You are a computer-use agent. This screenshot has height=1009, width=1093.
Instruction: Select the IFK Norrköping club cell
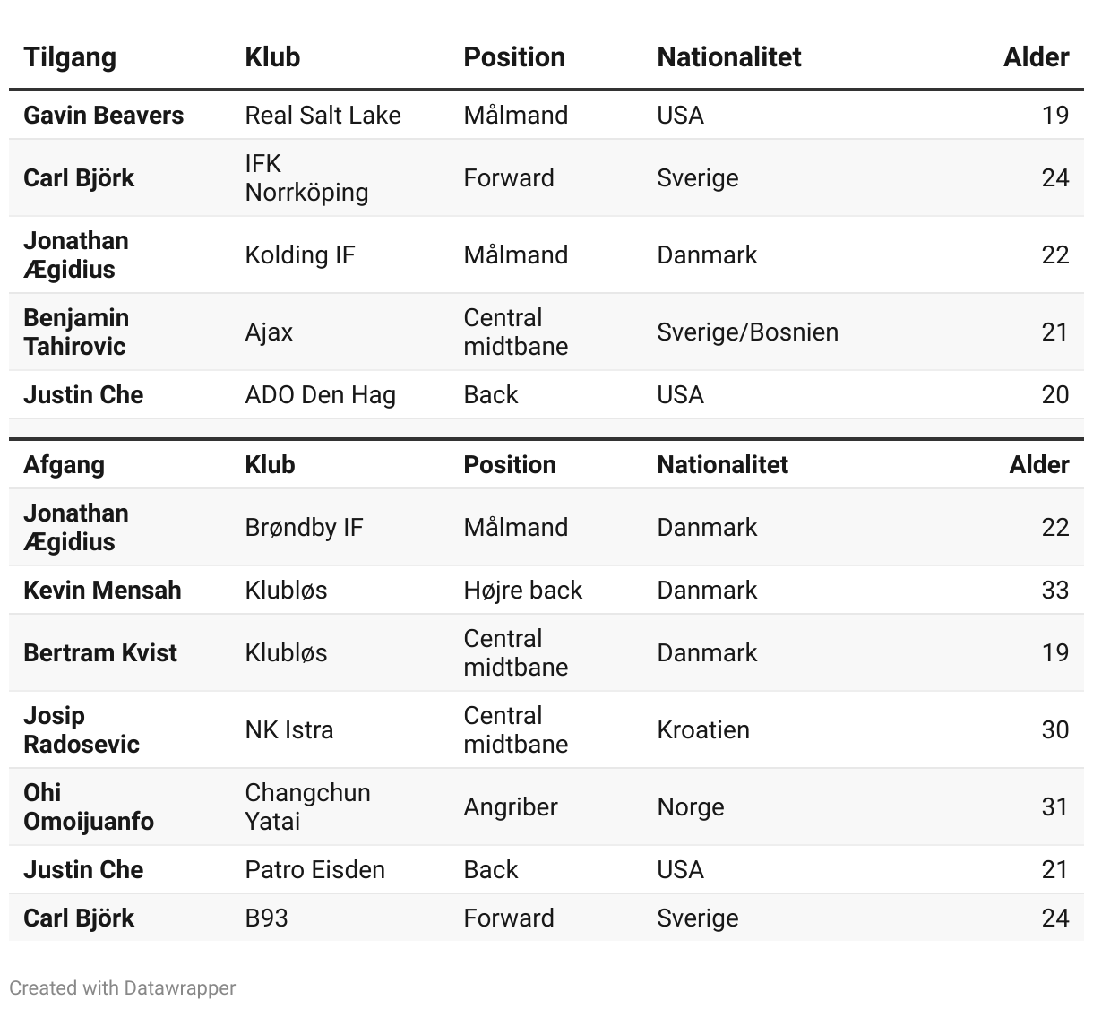pyautogui.click(x=306, y=177)
